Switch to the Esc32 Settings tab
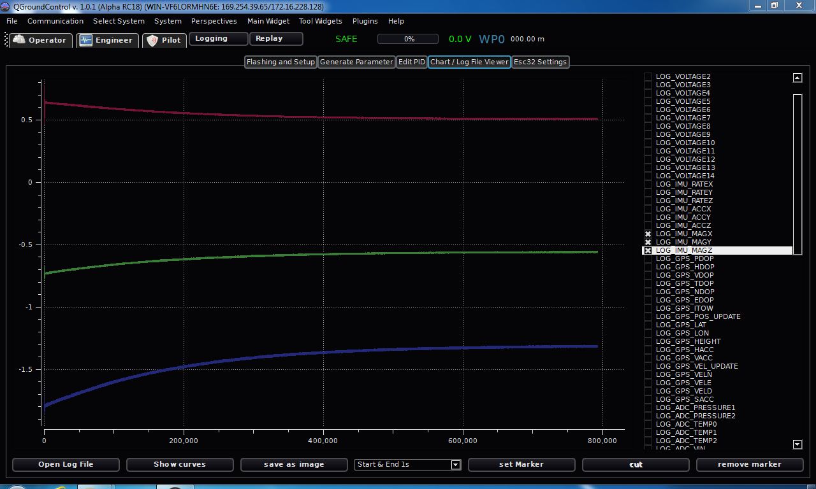The width and height of the screenshot is (816, 489). (x=540, y=62)
